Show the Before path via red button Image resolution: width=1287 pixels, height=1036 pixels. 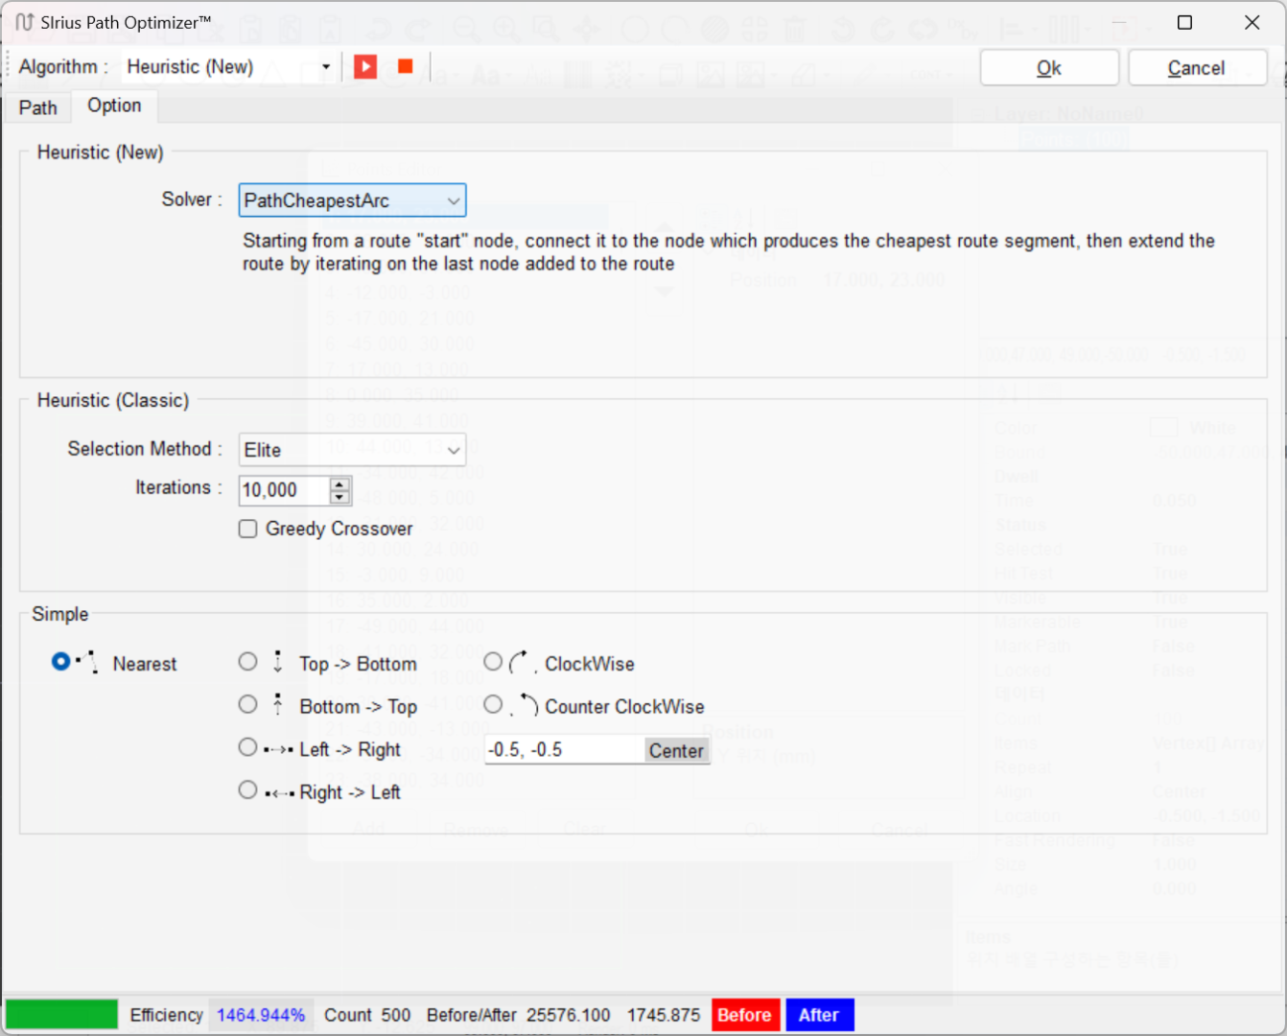[745, 1015]
